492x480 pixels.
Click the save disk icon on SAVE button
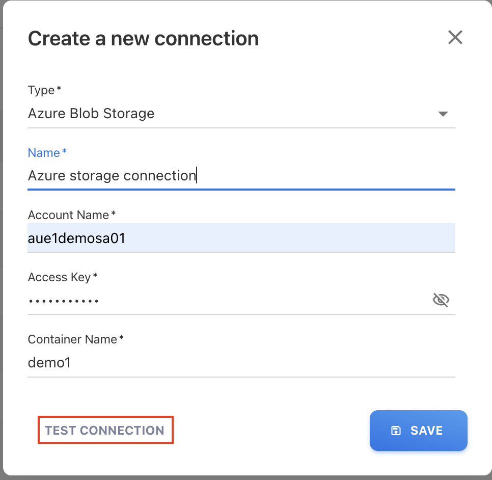point(396,431)
